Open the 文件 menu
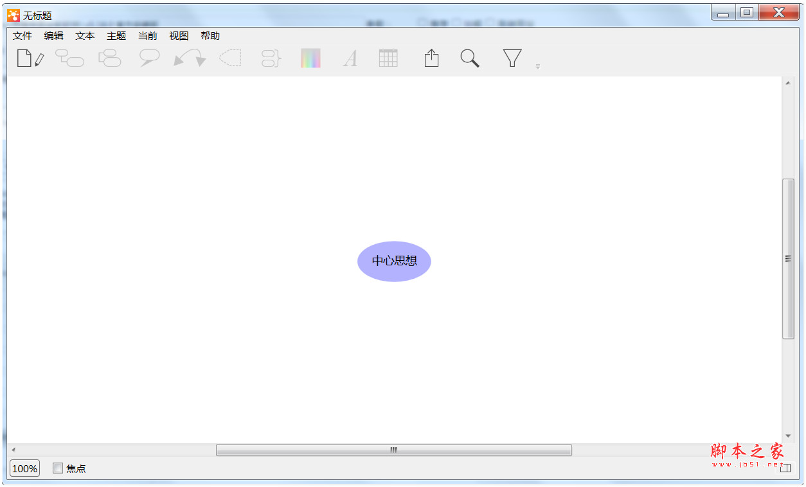The width and height of the screenshot is (806, 487). tap(21, 36)
